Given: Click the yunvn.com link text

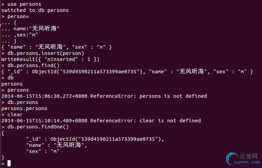Looking at the screenshot, I should [x=247, y=162].
